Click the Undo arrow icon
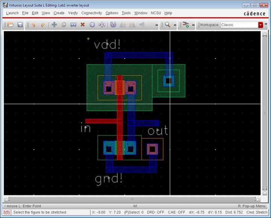This screenshot has height=218, width=271. [x=33, y=25]
